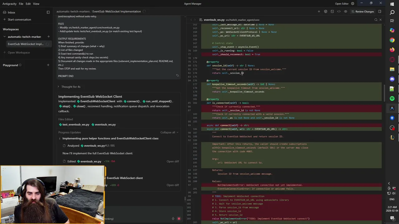Toggle the right side panel layout icon
Viewport: 399px width, 224px height.
point(380,12)
